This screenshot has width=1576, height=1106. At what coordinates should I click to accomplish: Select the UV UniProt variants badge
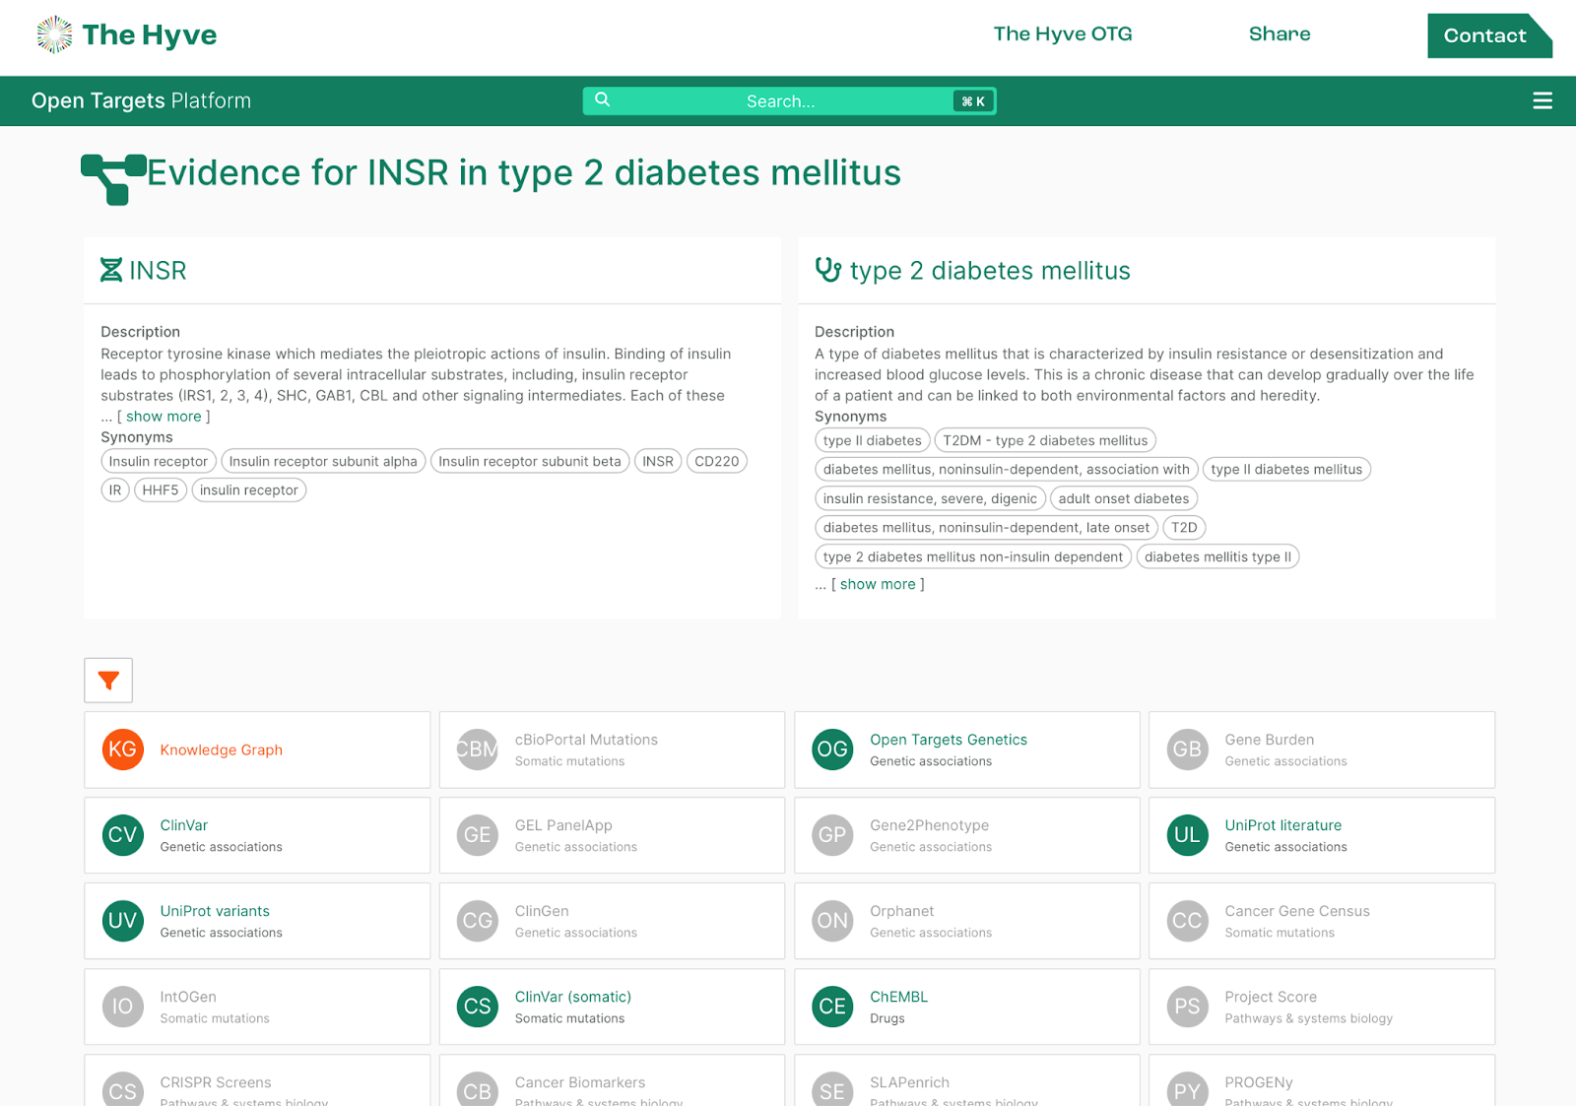(x=123, y=921)
